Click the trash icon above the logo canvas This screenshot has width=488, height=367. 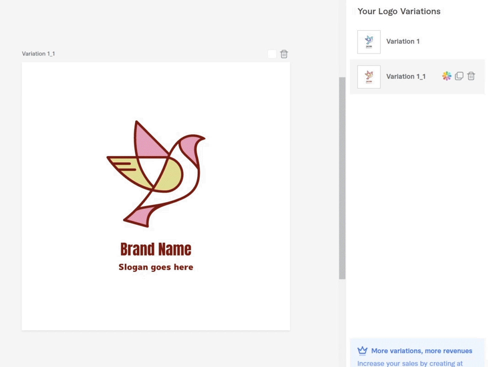click(284, 54)
